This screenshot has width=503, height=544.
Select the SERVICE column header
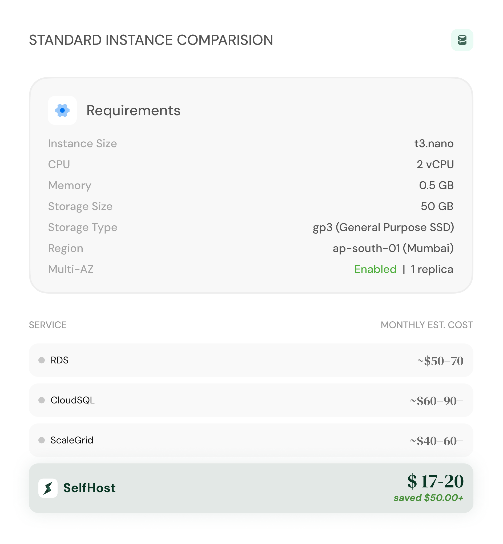[48, 325]
